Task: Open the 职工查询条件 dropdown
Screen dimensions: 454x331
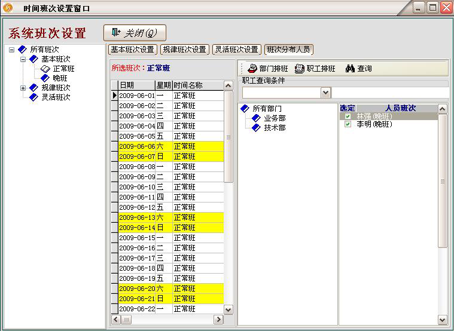Action: click(x=325, y=93)
